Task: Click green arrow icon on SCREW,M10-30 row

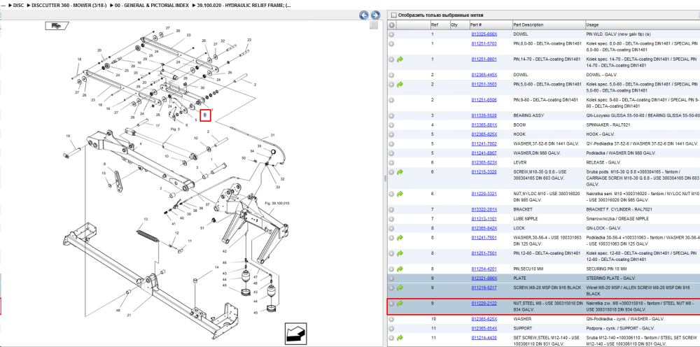Action: pos(400,171)
